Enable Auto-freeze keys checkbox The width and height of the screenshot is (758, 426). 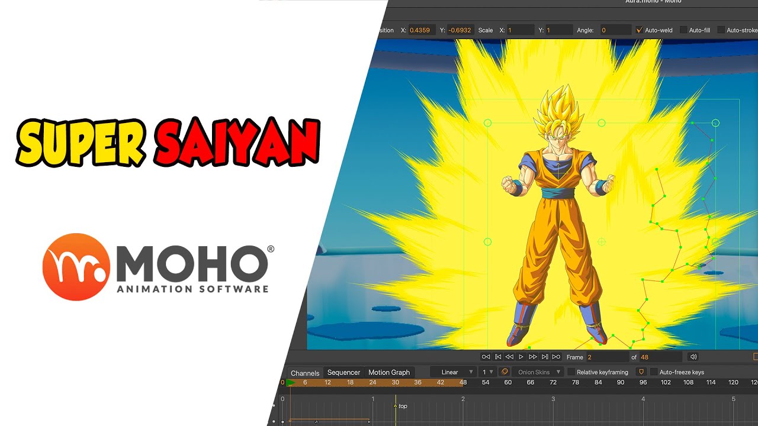click(x=654, y=372)
